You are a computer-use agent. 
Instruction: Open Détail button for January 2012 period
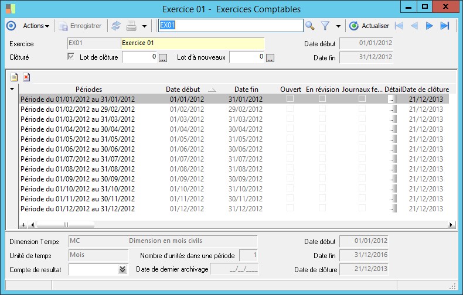pyautogui.click(x=392, y=100)
